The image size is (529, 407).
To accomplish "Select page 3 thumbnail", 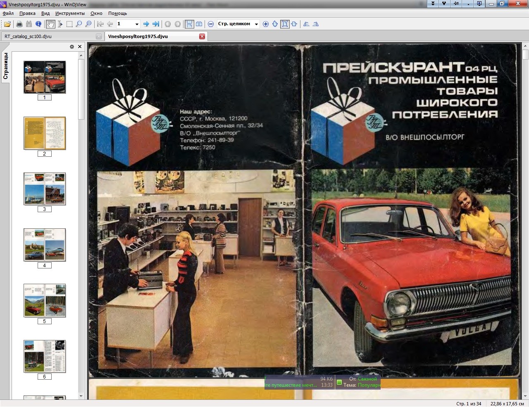I will click(x=45, y=189).
